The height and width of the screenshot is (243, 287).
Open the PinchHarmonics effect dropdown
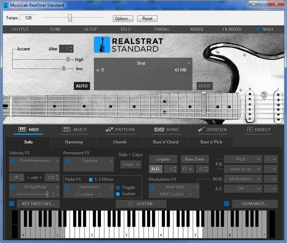point(57,161)
